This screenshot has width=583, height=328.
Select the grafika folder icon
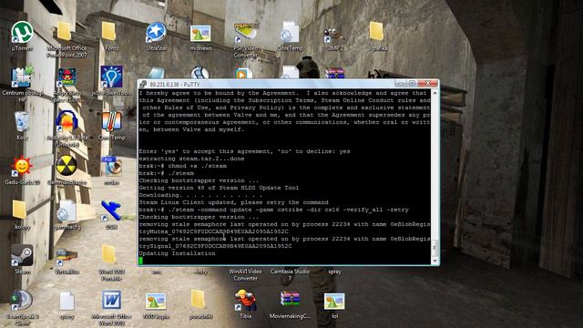click(376, 31)
